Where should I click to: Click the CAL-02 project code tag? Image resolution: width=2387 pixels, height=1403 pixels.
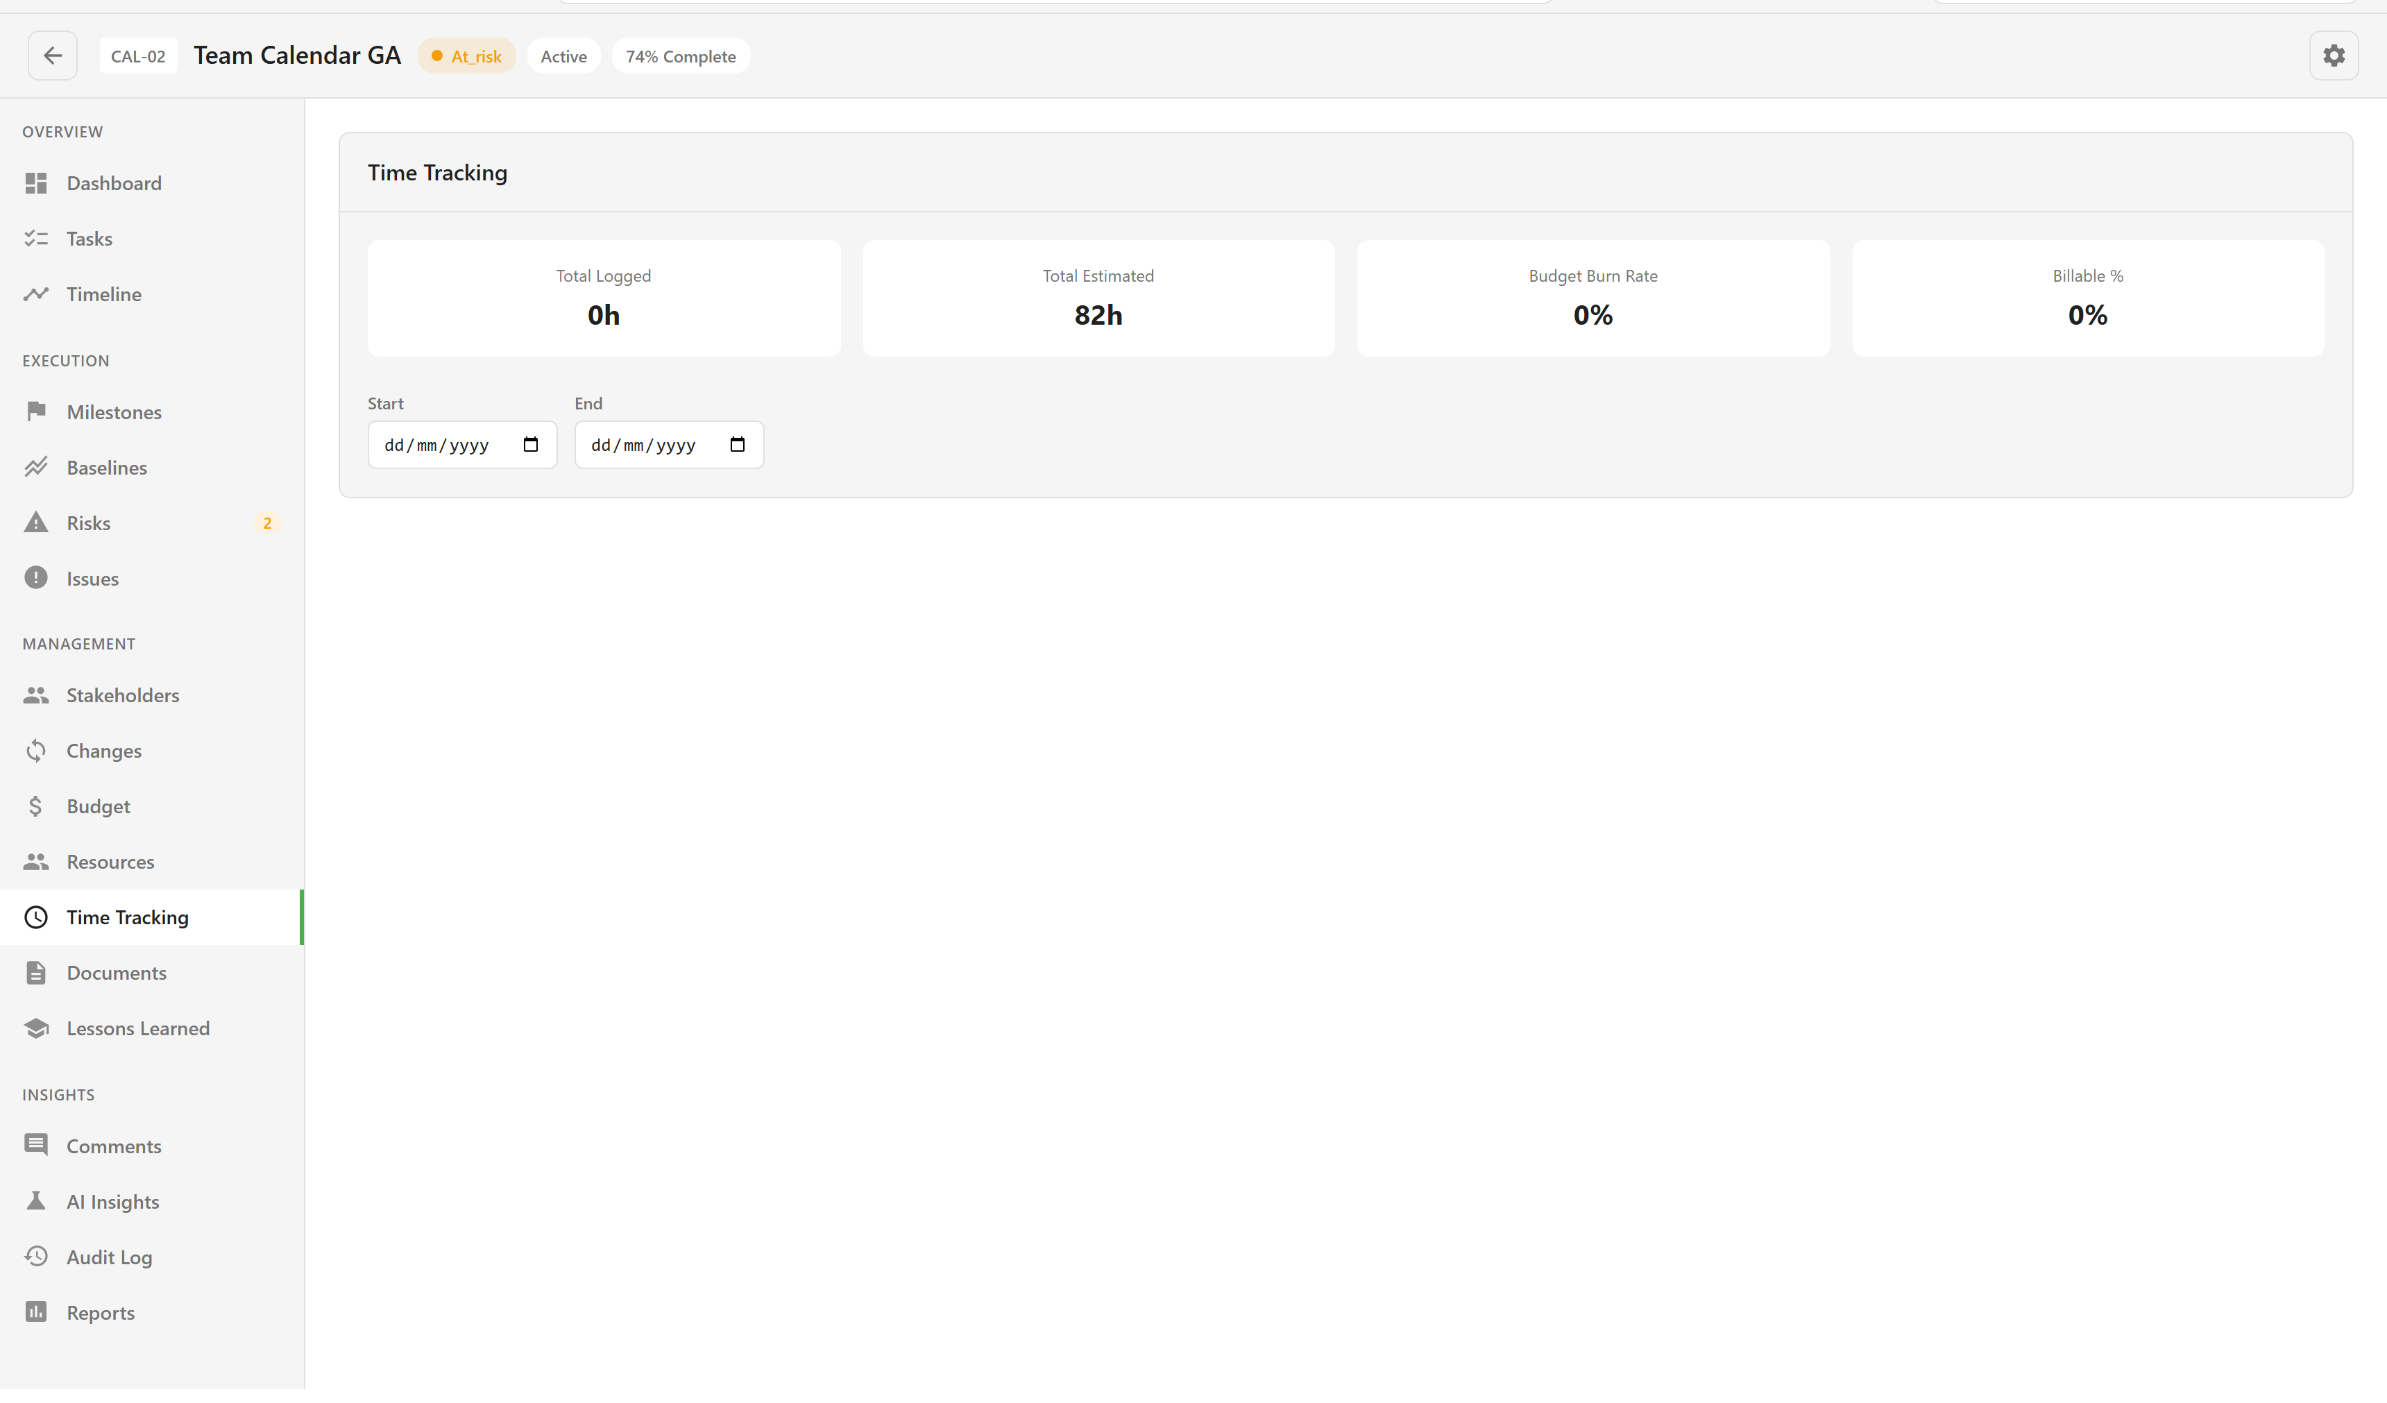[138, 56]
